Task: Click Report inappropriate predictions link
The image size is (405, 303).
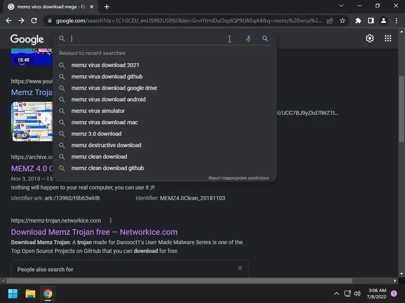Action: click(x=238, y=178)
